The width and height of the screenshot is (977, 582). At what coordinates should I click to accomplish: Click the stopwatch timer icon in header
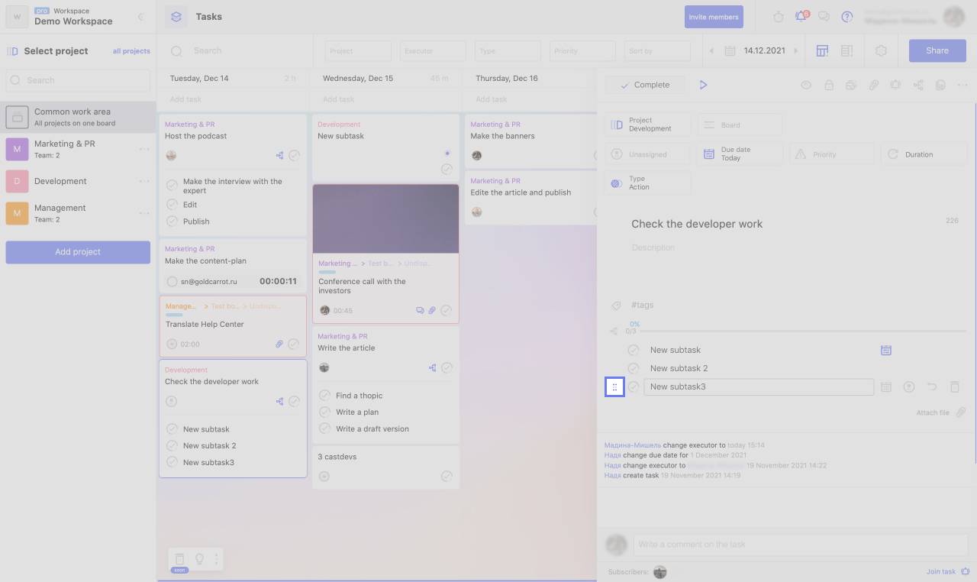[x=778, y=17]
